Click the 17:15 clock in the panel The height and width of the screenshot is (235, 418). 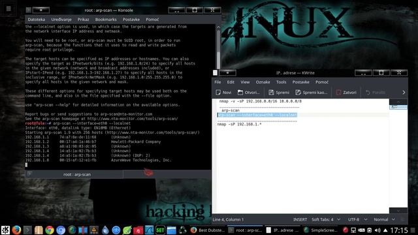pos(399,230)
